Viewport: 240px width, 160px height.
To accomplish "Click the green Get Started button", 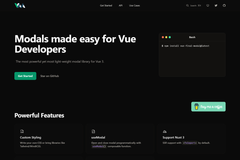I will (25, 76).
